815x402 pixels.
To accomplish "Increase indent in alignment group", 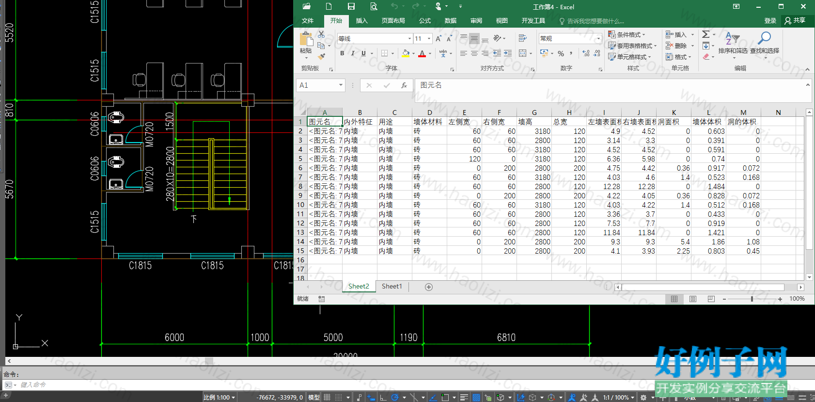I will tap(508, 53).
